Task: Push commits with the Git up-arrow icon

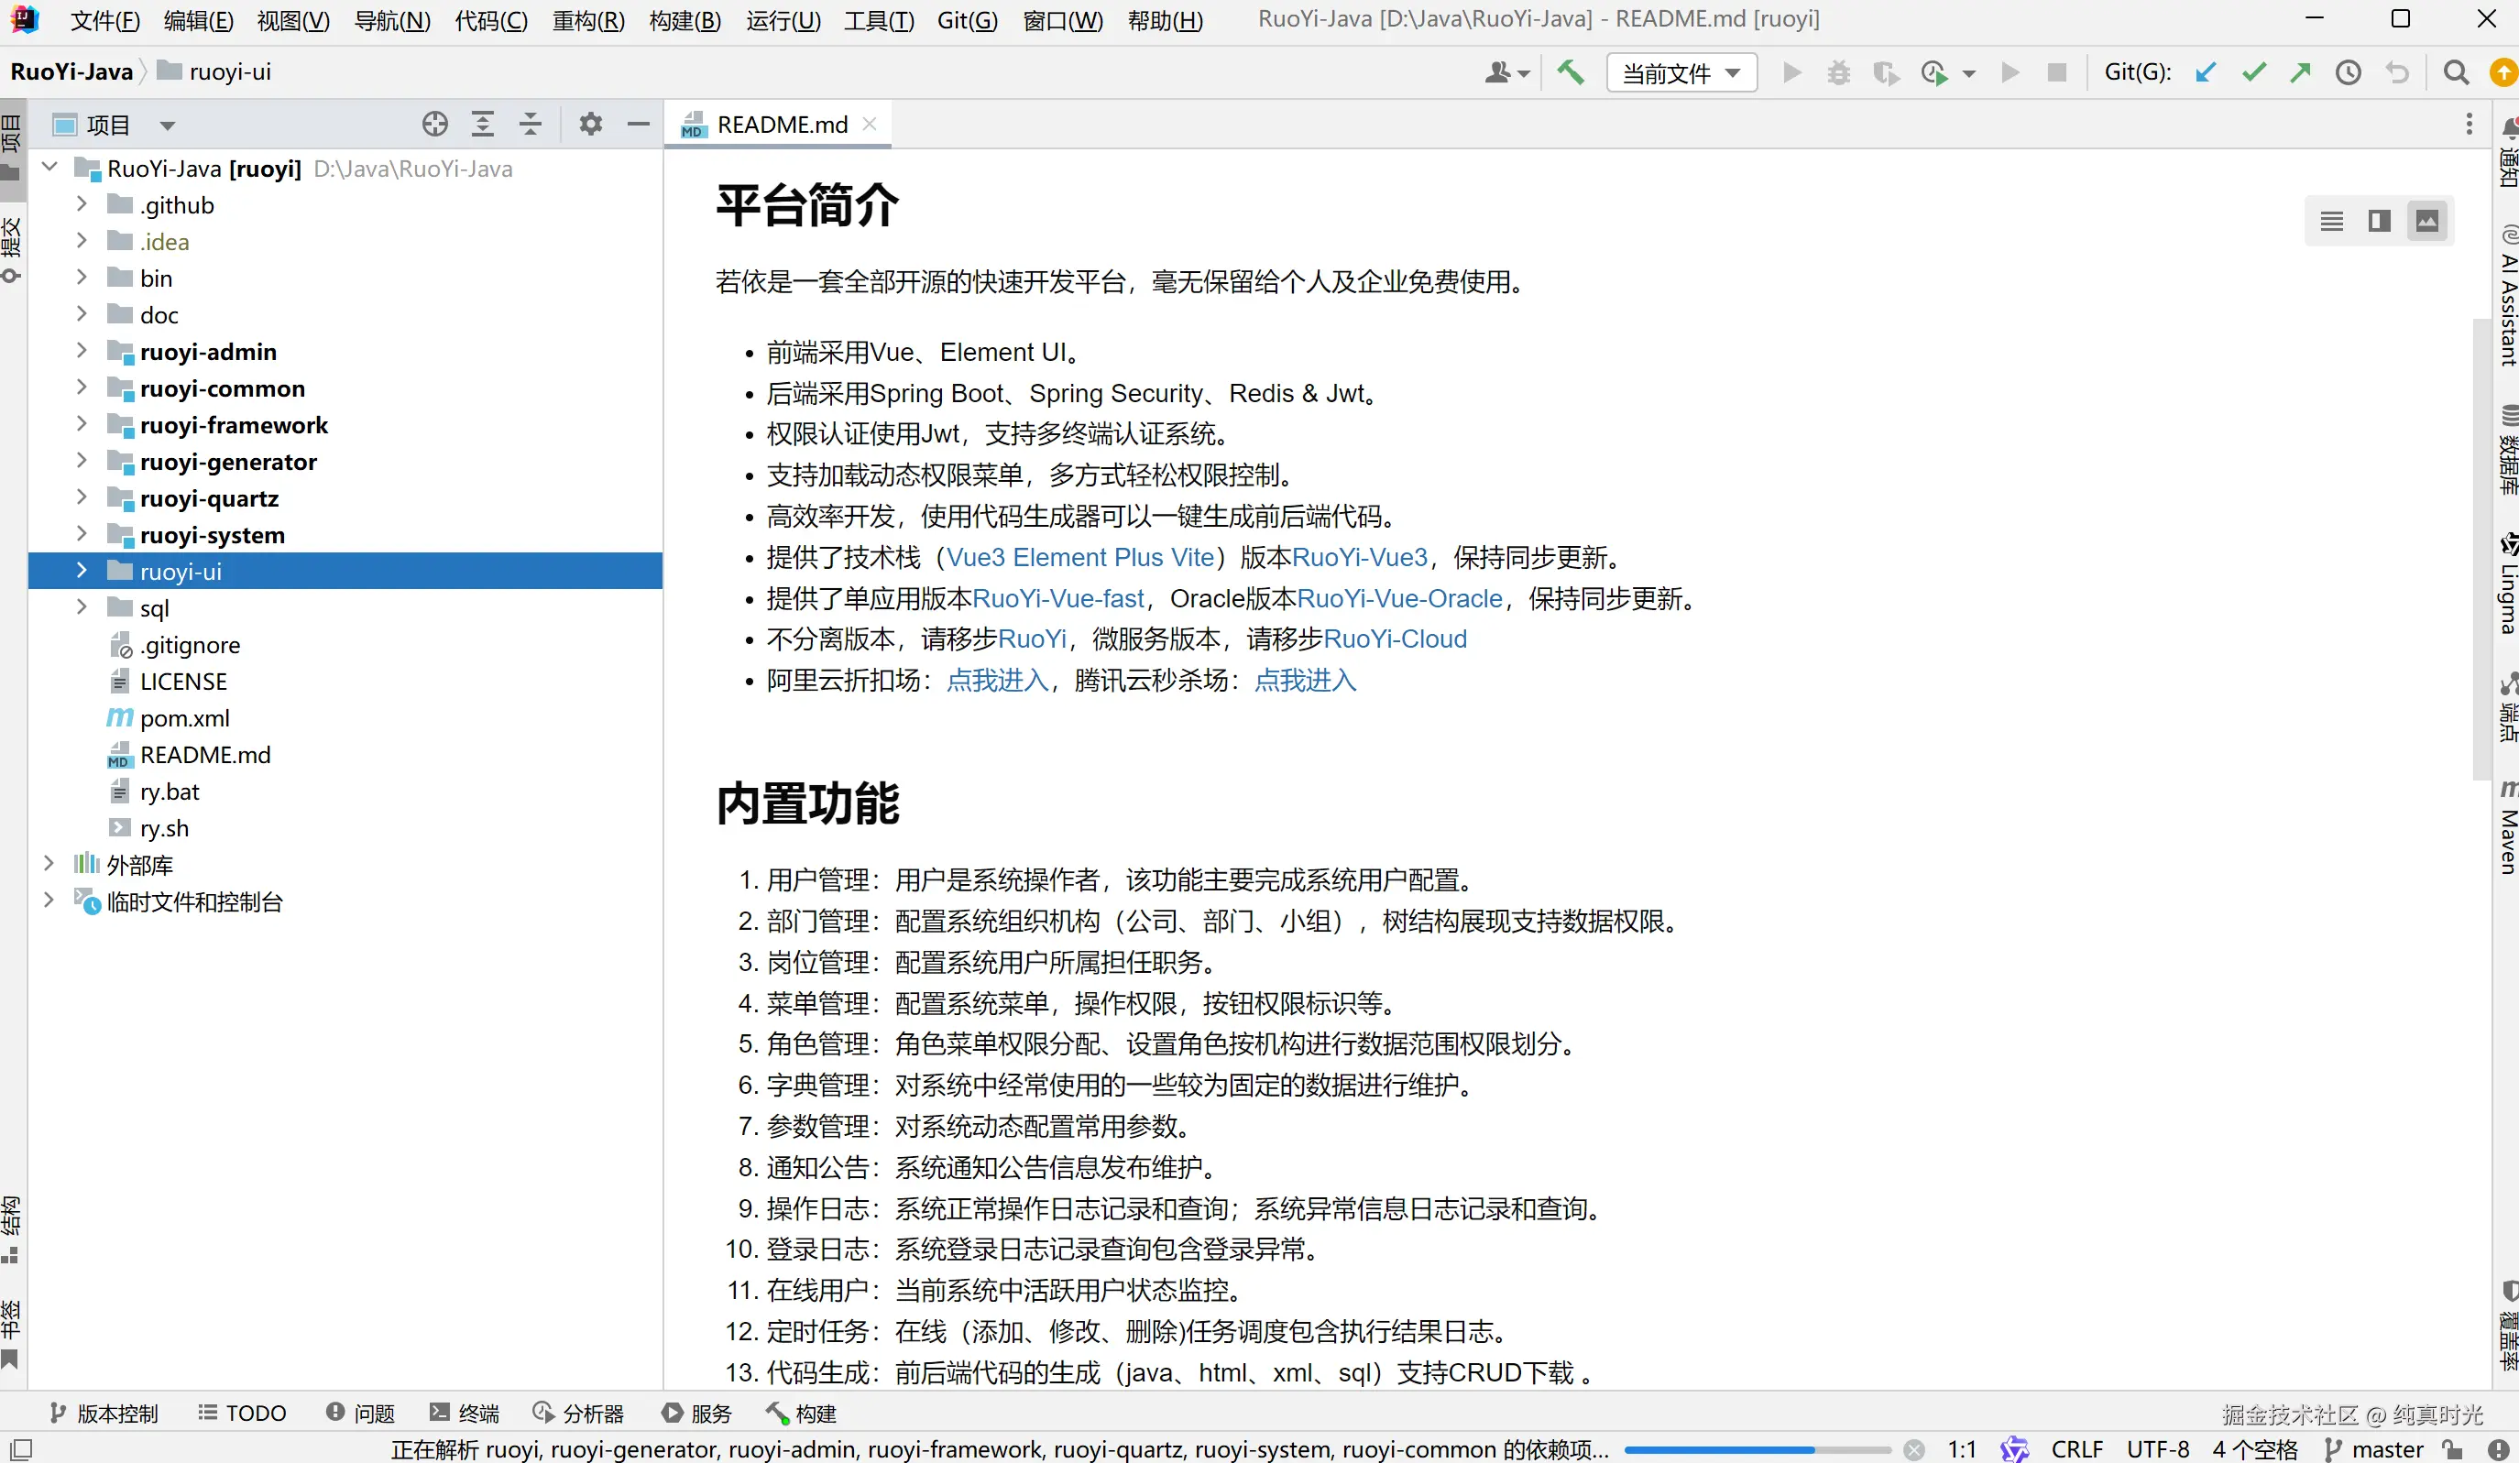Action: (2300, 72)
